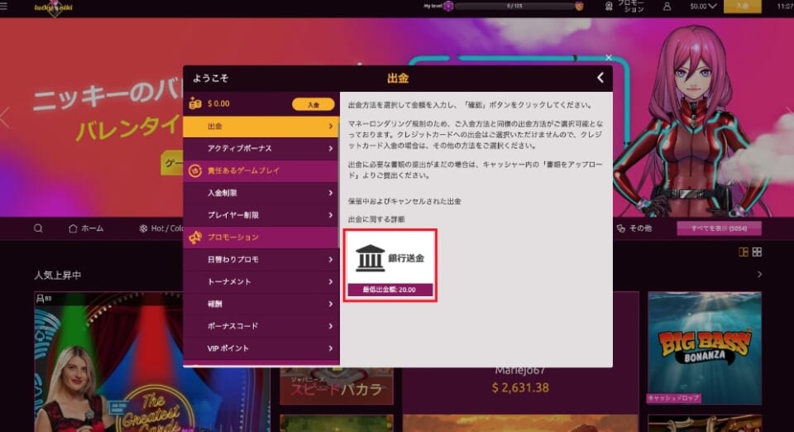Click the bank building icon
This screenshot has height=432, width=794.
click(371, 257)
